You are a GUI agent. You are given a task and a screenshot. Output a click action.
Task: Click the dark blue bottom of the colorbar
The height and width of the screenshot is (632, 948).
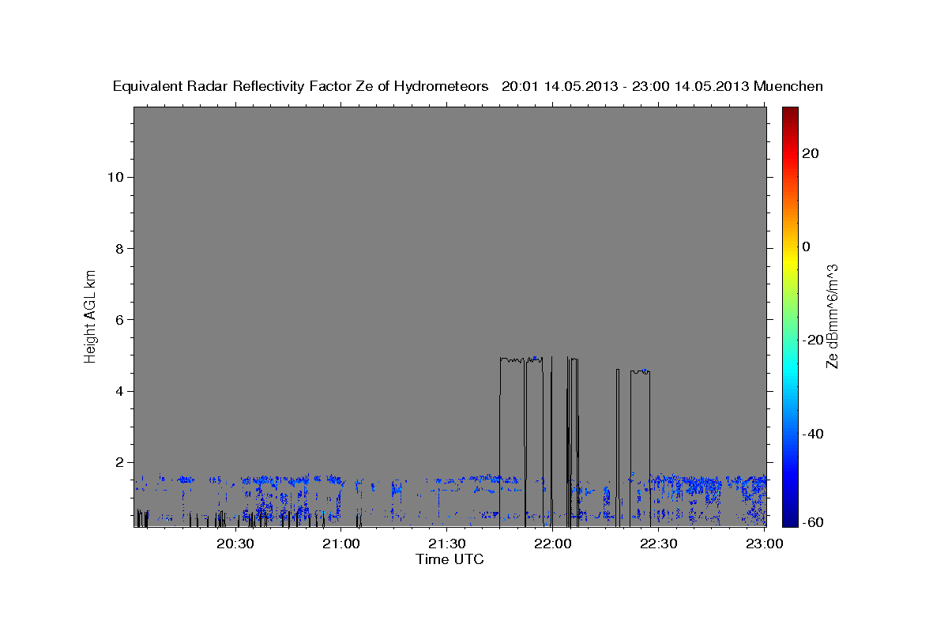(790, 520)
